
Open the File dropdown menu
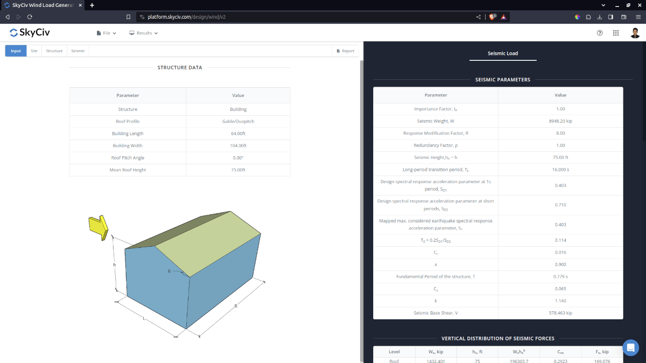point(106,32)
